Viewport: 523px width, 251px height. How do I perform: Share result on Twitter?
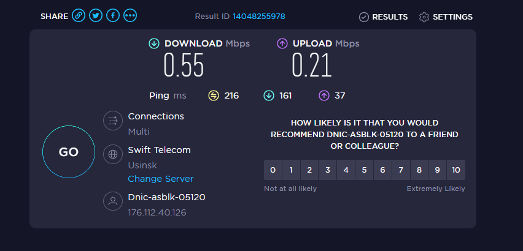[x=95, y=16]
